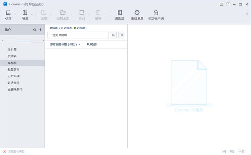The image size is (251, 155).
Task: Open the 收信 dropdown arrow
Action: (x=15, y=15)
